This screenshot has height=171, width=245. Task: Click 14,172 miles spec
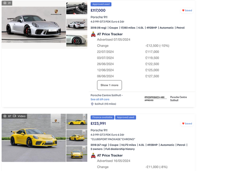tap(129, 145)
